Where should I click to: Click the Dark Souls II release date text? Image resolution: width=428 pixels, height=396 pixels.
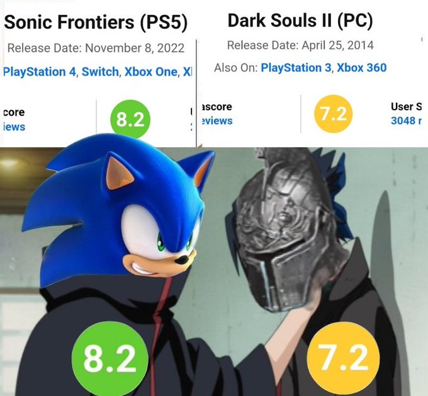click(x=300, y=45)
